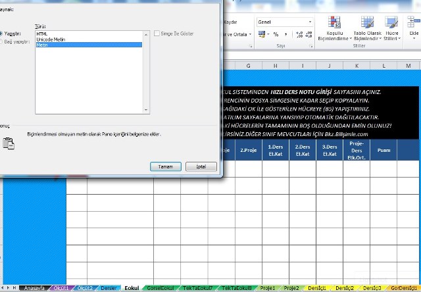Toggle the Simge ile Göster checkbox
421x292 pixels.
[156, 33]
